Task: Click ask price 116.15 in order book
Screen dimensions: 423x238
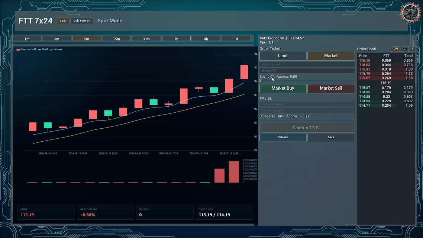Action: tap(365, 61)
